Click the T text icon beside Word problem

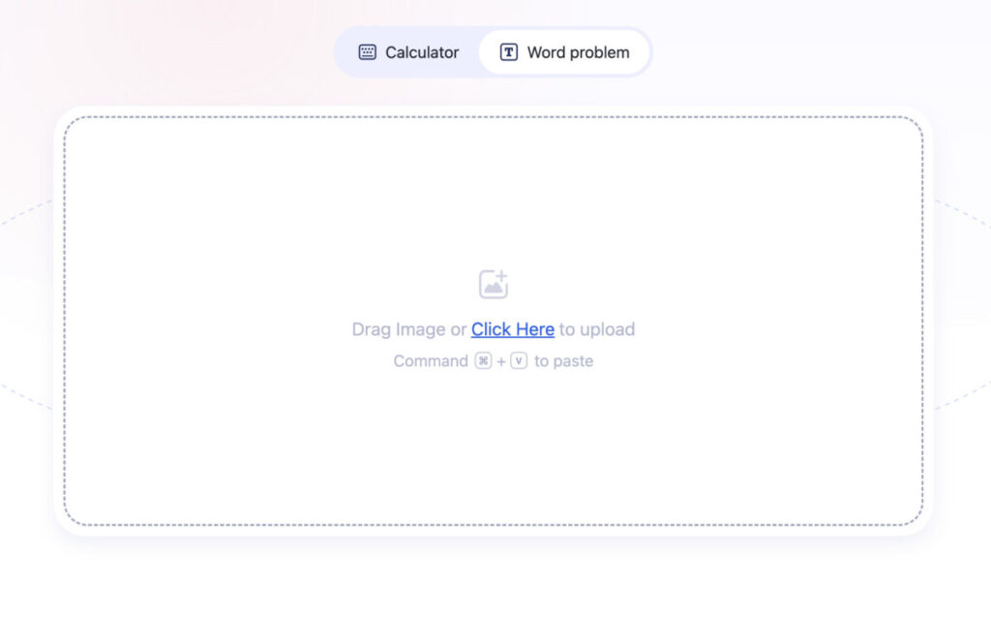point(509,52)
